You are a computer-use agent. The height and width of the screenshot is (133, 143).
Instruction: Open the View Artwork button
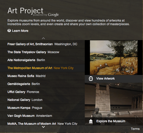(114, 78)
